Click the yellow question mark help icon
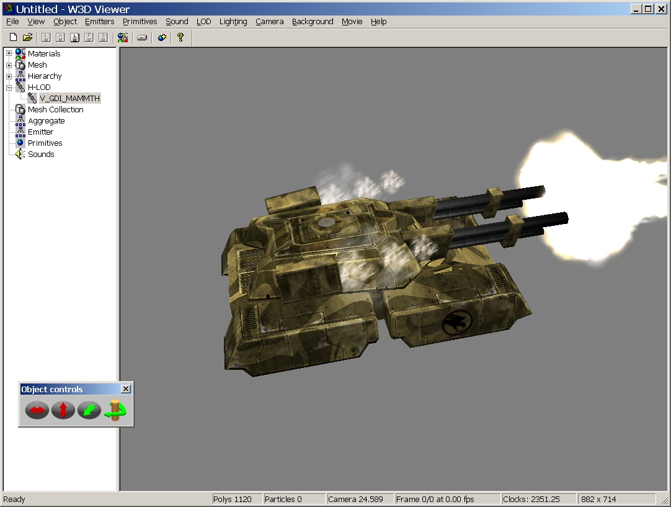The height and width of the screenshot is (507, 671). (180, 38)
